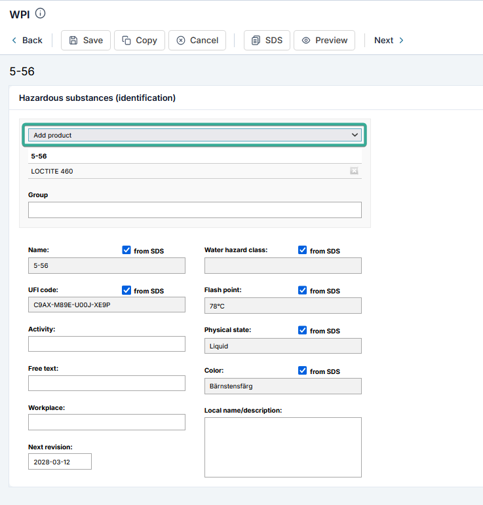Toggle from SDS checkbox for Physical state
This screenshot has height=505, width=483.
point(302,330)
